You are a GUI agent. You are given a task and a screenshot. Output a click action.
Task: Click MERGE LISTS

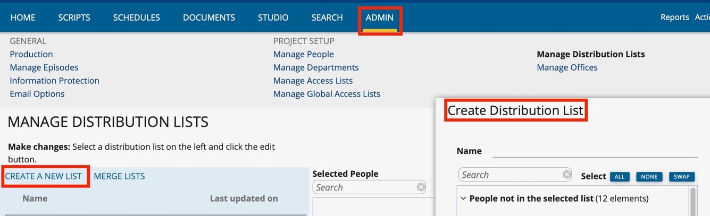[x=119, y=176]
